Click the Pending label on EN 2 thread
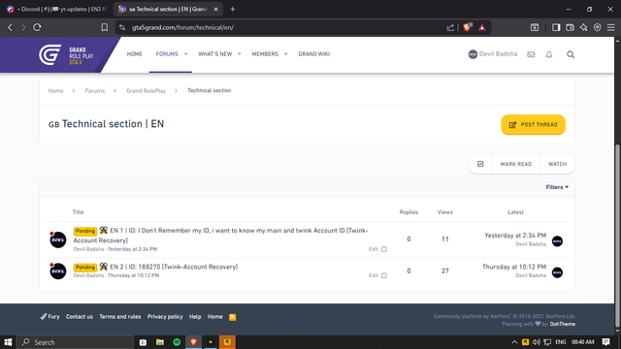The image size is (621, 349). pos(85,268)
